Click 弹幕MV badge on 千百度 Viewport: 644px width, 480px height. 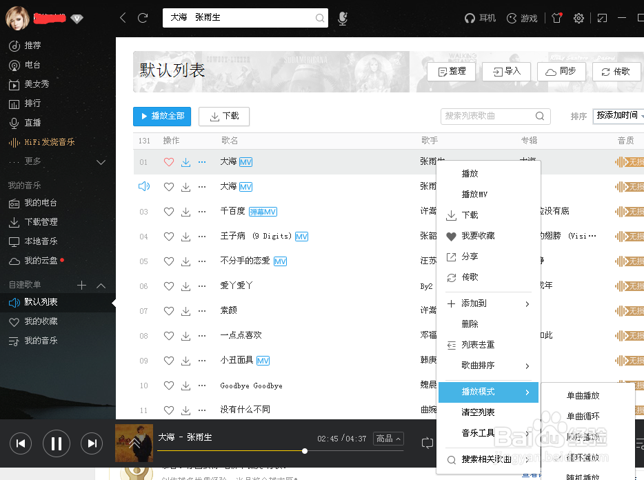(x=263, y=212)
